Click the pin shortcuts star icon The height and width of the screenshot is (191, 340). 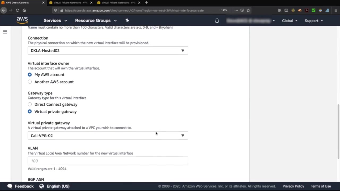(x=127, y=20)
